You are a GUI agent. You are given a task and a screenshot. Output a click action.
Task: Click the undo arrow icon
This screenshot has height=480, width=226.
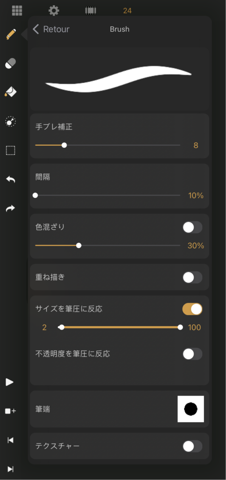(11, 180)
